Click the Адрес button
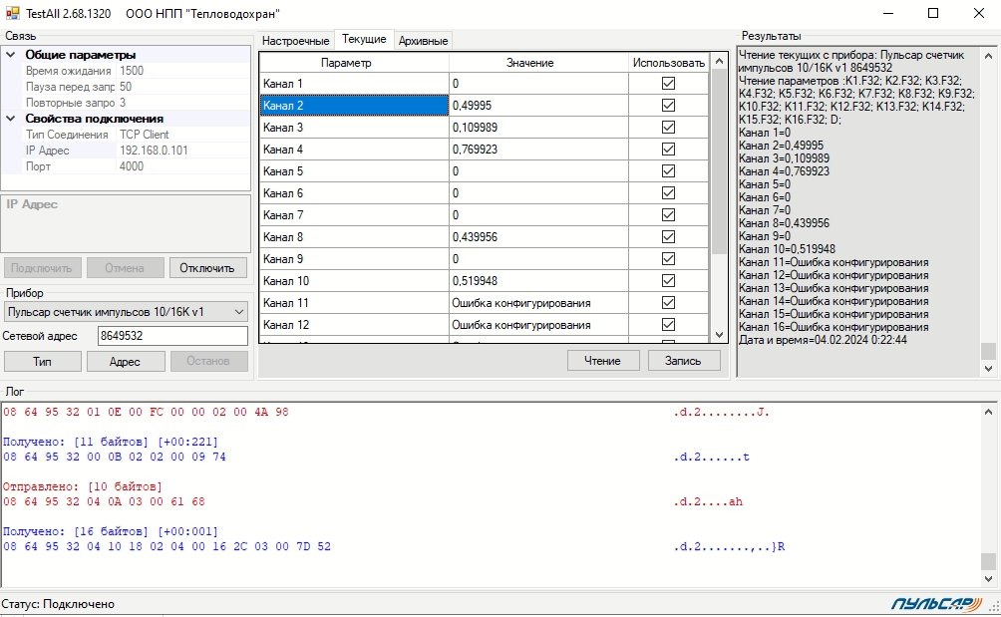The height and width of the screenshot is (617, 1001). click(125, 362)
